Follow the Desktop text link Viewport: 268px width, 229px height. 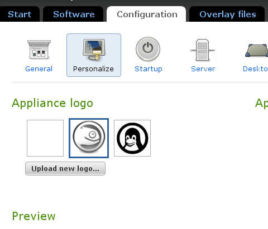pos(255,69)
